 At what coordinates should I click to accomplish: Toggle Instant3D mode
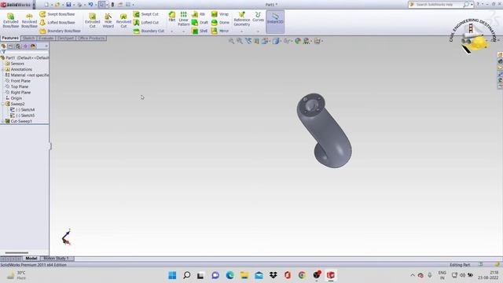275,22
